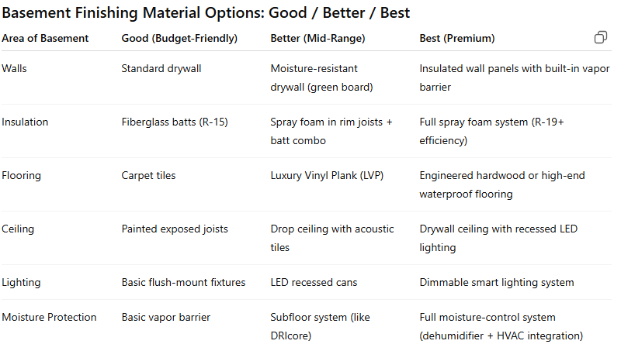
Task: Click the 'Best (Premium)' column header
Action: 457,38
